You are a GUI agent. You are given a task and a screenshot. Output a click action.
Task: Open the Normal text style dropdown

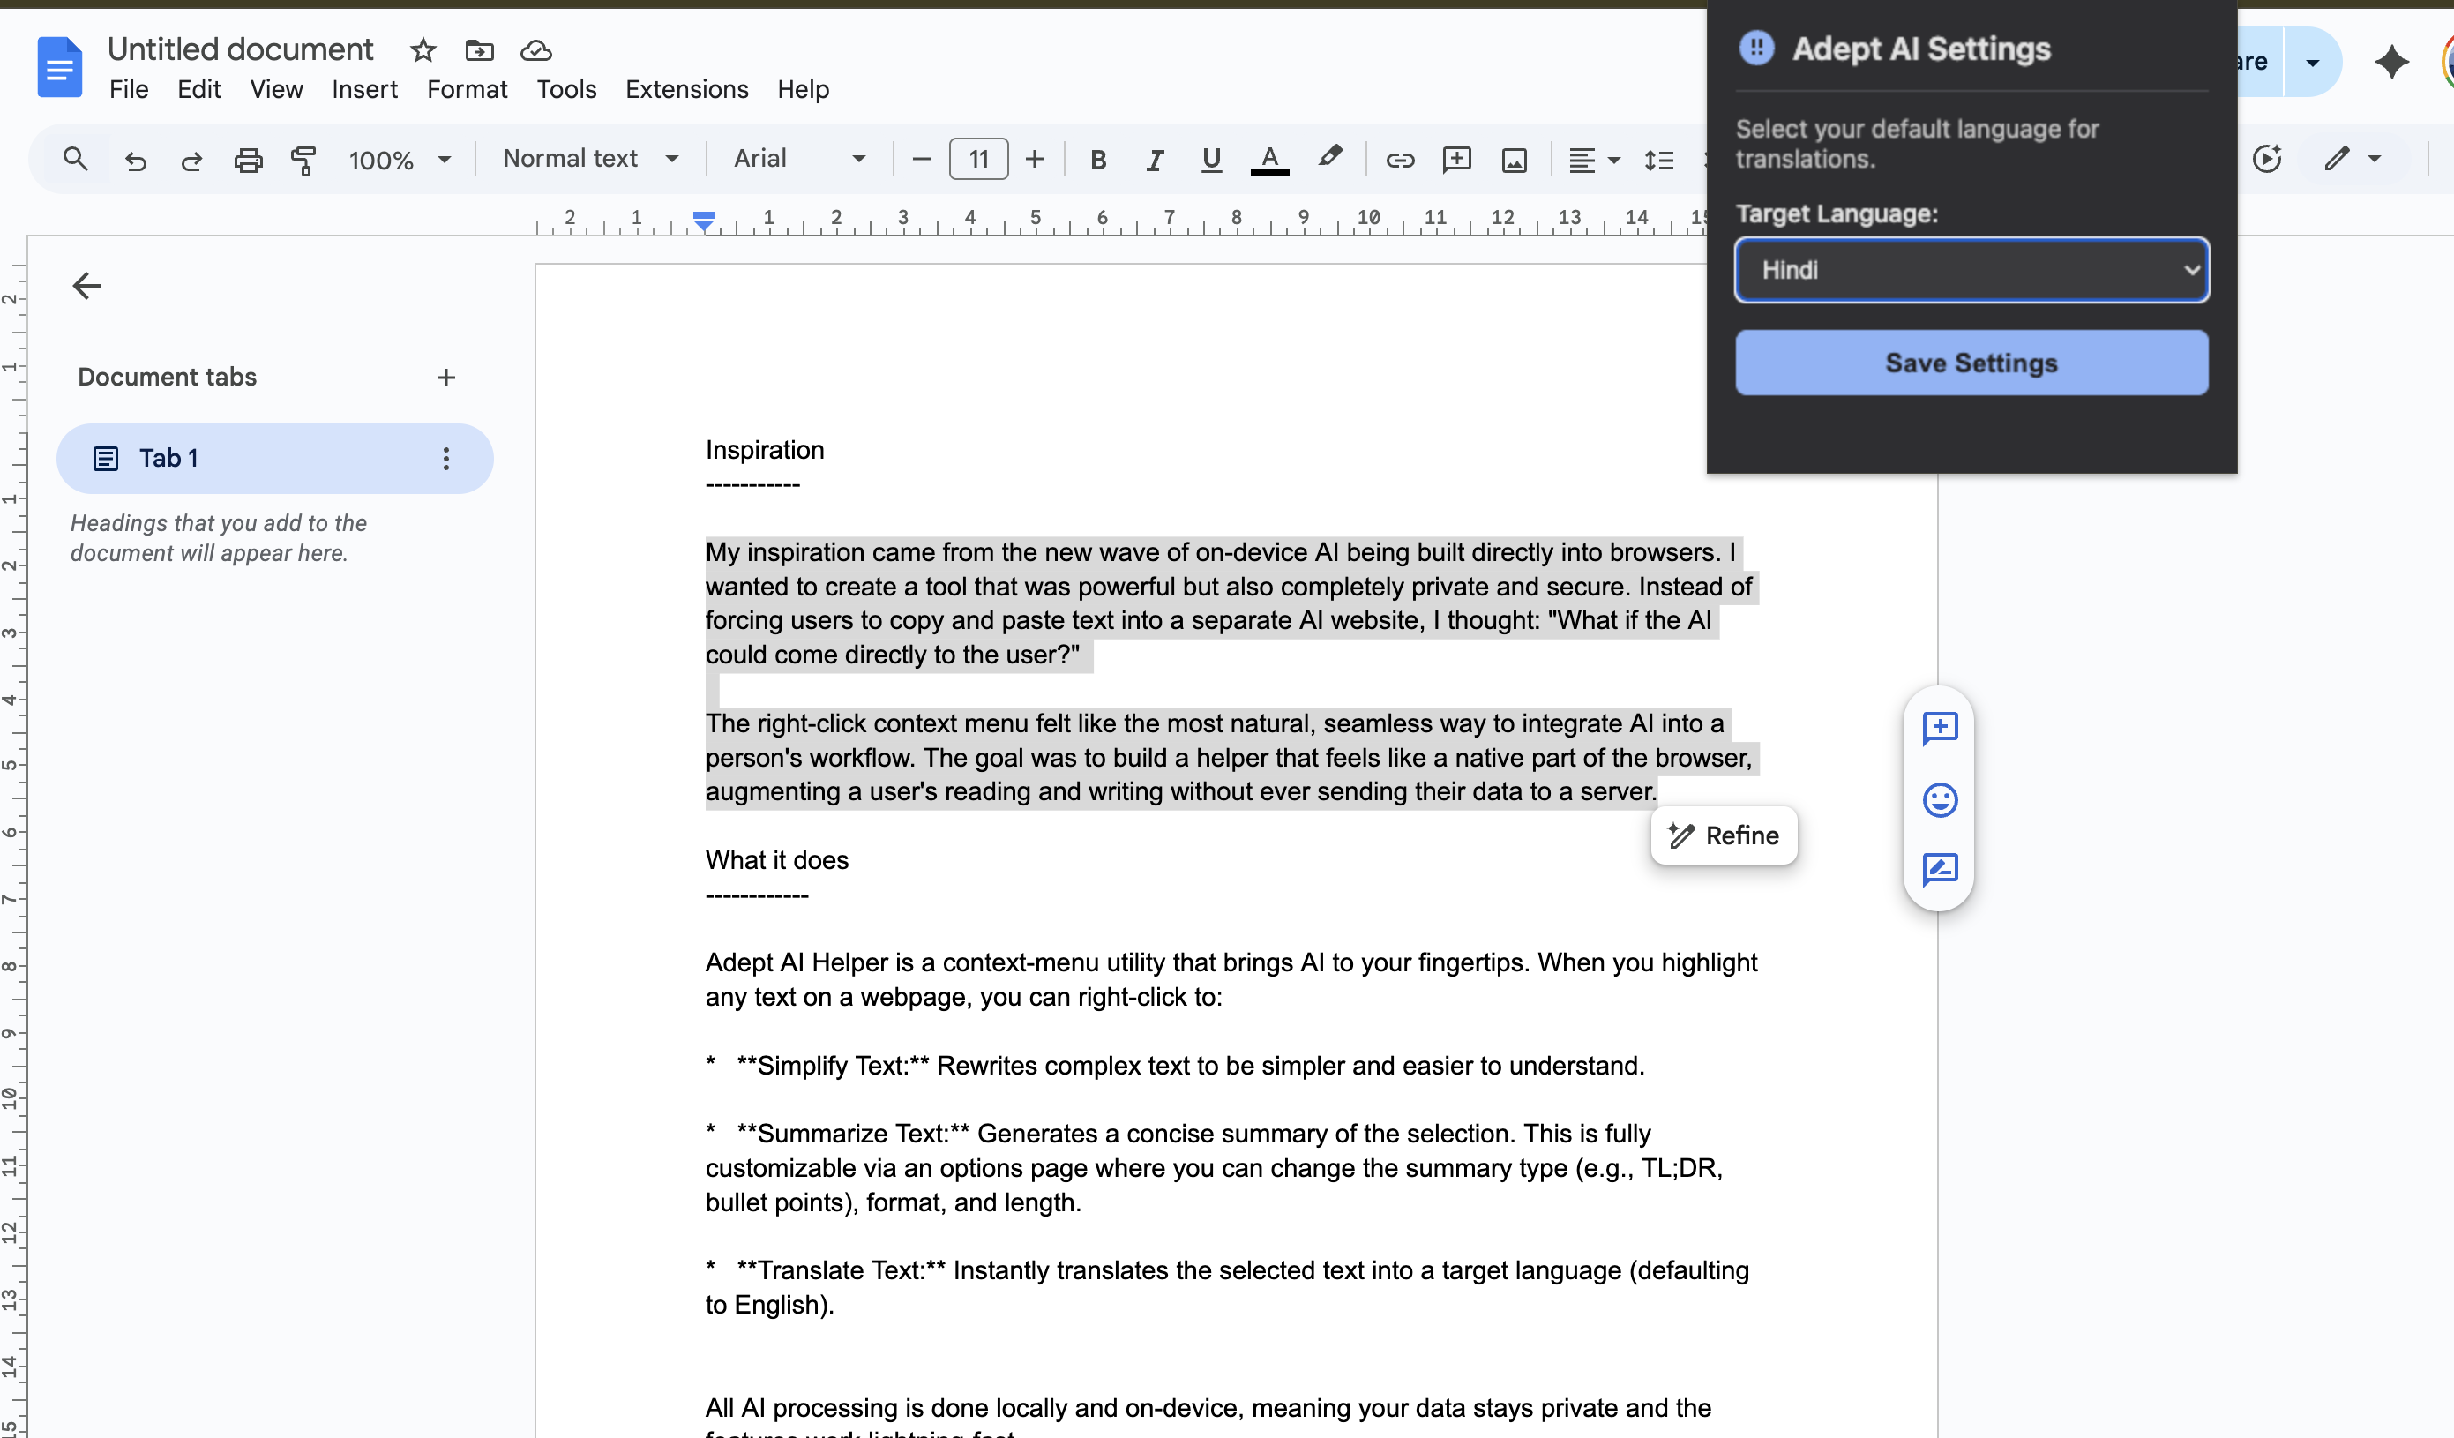(590, 159)
